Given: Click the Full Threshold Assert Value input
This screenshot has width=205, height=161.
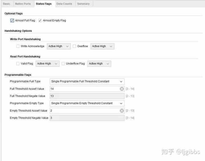Looking at the screenshot, I should click(84, 89).
